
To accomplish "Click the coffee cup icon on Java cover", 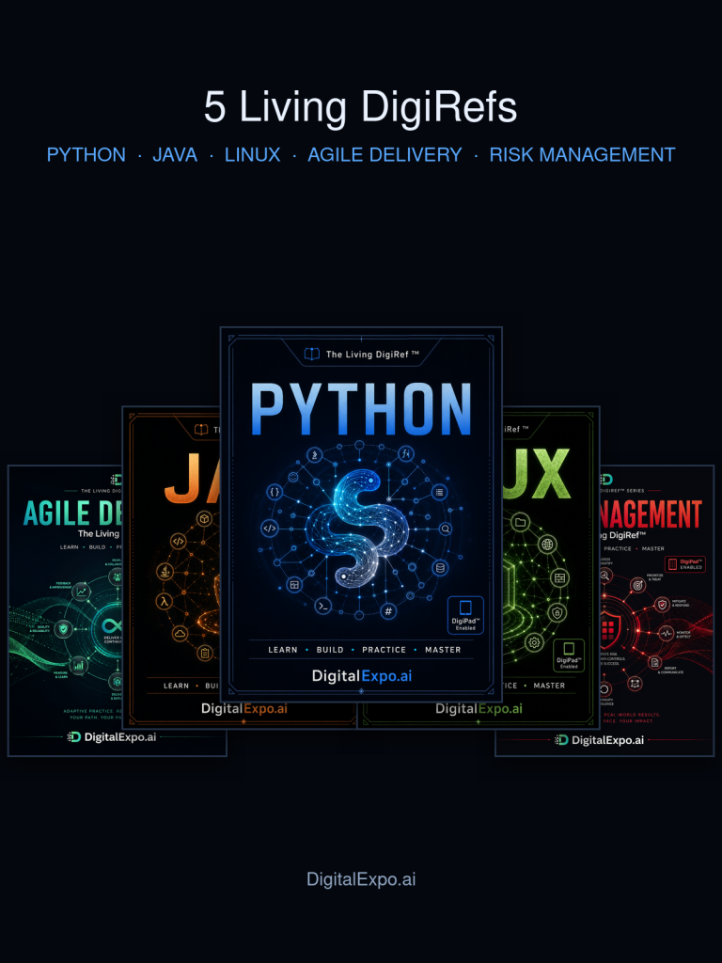I will [x=165, y=573].
